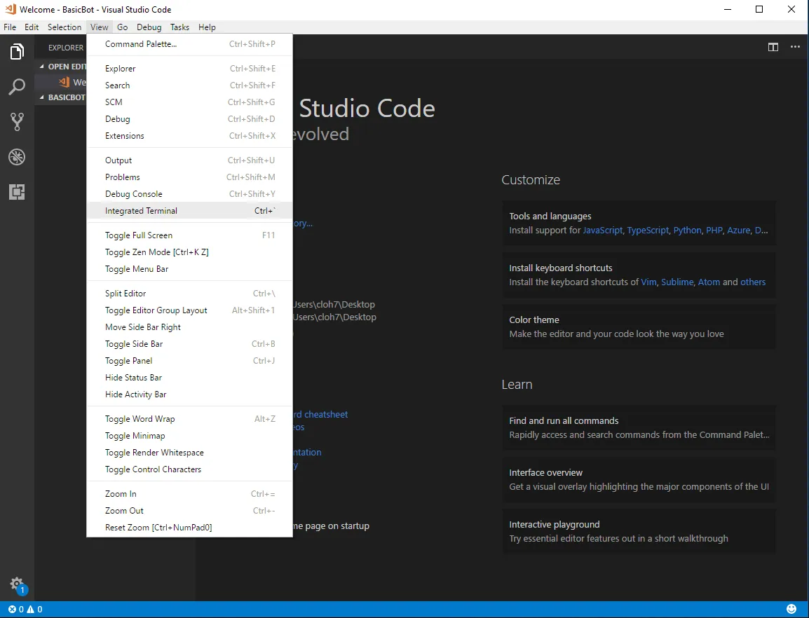
Task: Choose Command Palette menu item
Action: (141, 44)
